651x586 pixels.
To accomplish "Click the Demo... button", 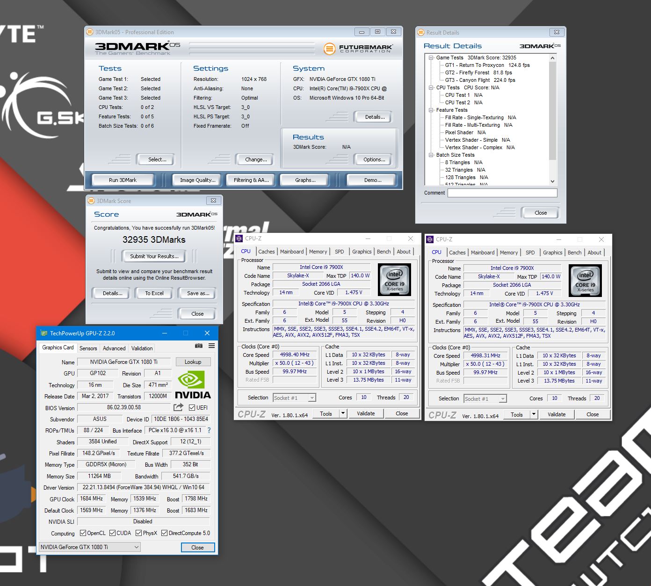I will coord(373,180).
